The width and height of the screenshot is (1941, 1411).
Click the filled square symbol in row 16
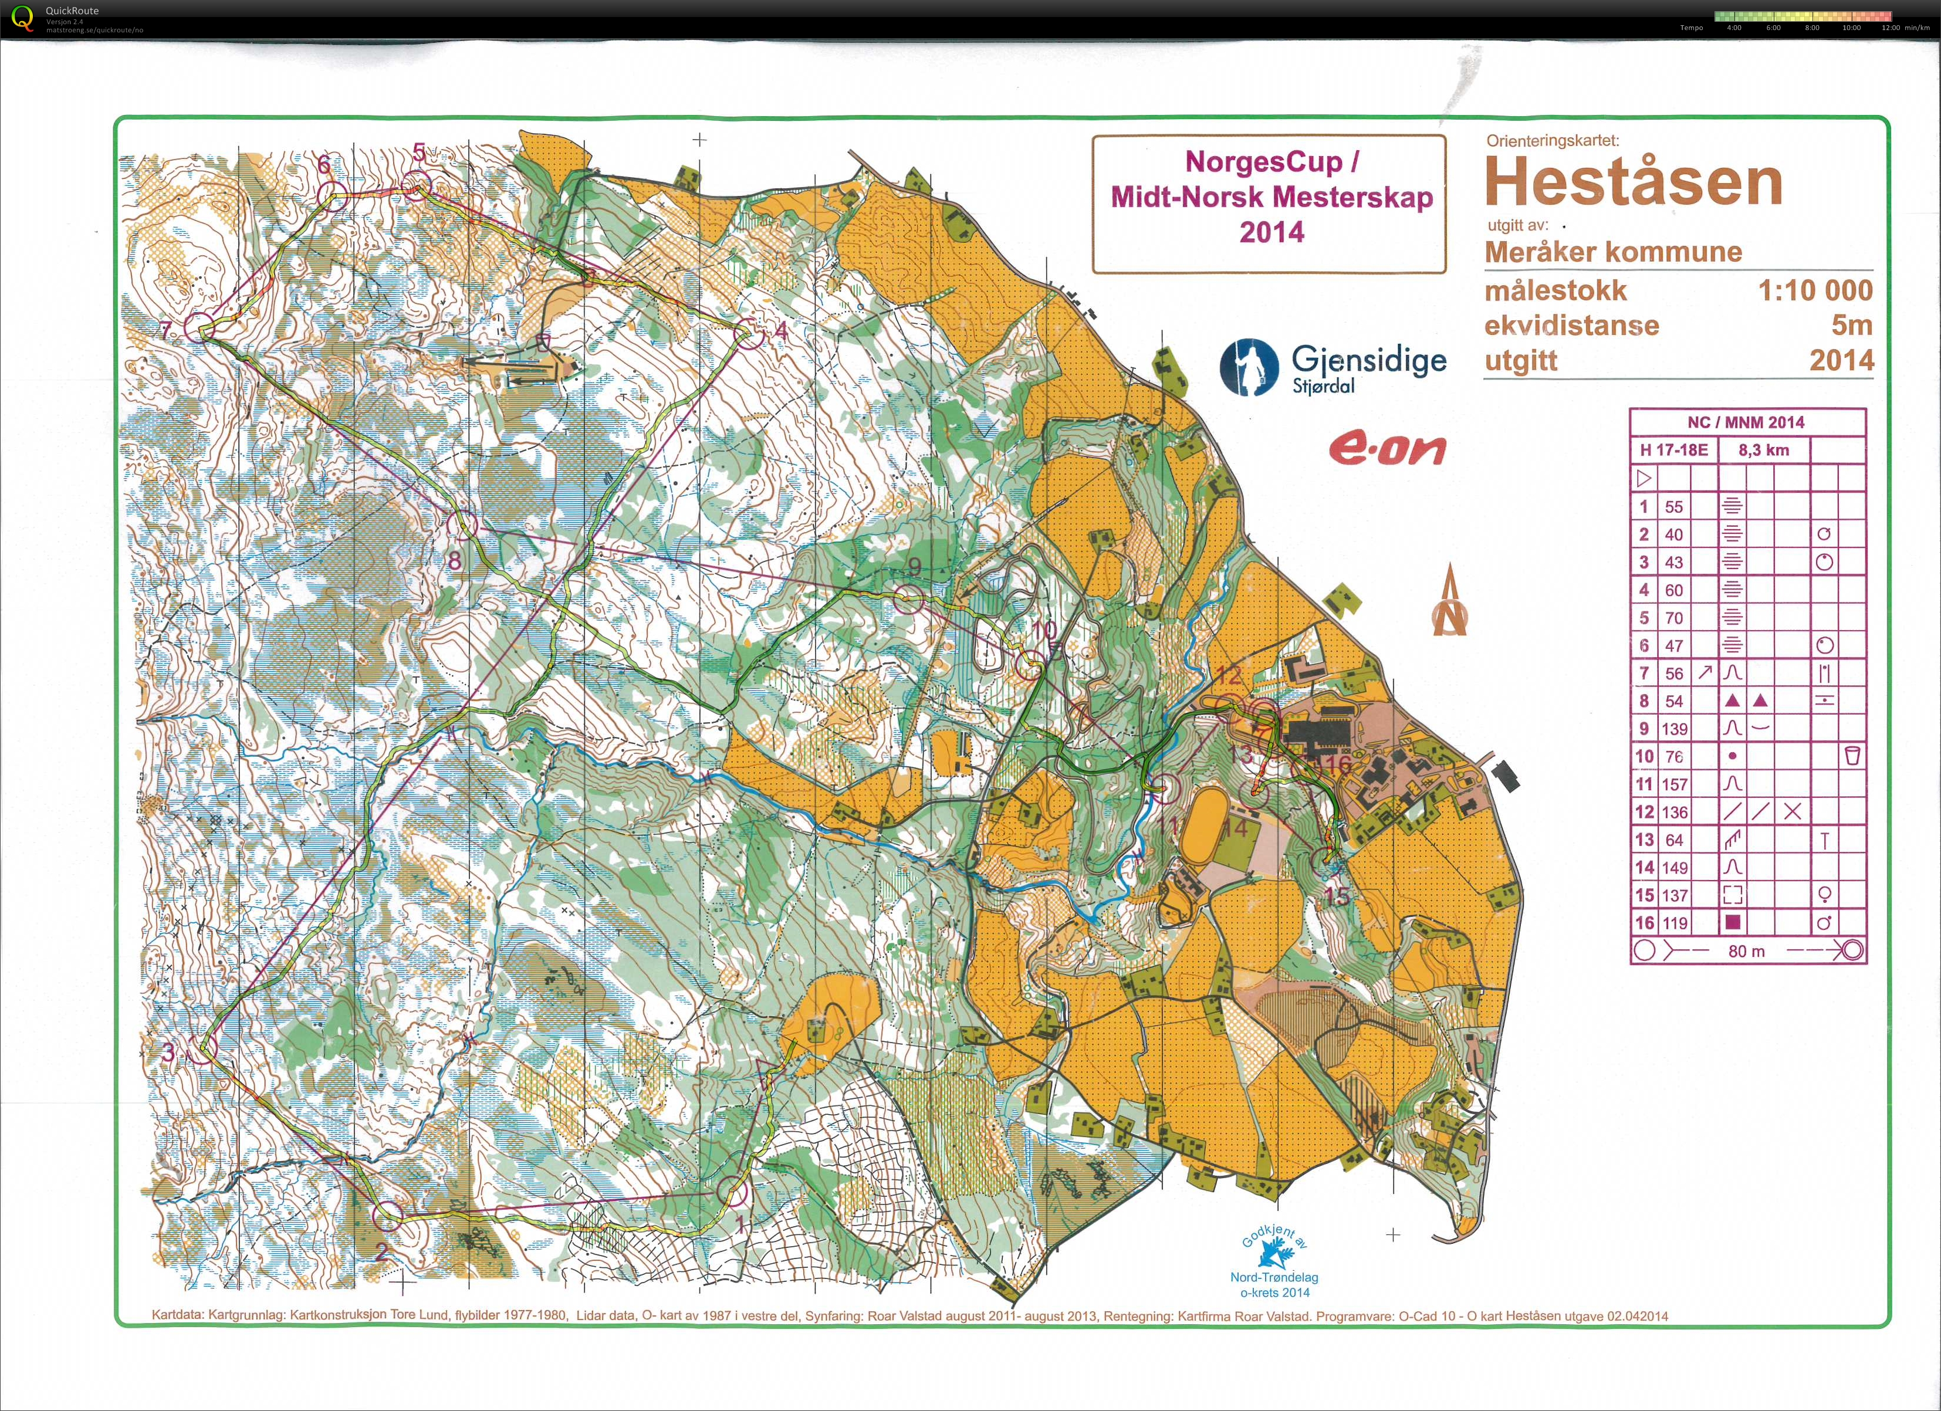click(x=1732, y=922)
